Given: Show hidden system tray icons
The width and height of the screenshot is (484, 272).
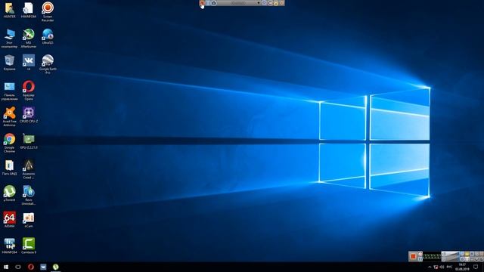Looking at the screenshot, I should tap(430, 267).
